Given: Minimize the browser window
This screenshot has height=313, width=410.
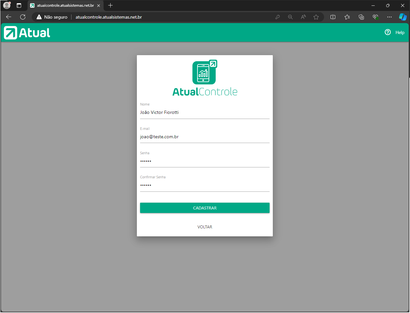Looking at the screenshot, I should click(x=373, y=5).
